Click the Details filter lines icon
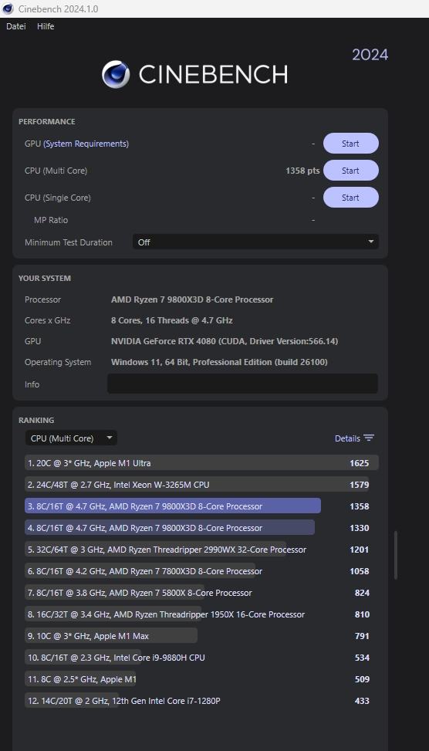Image resolution: width=429 pixels, height=751 pixels. pos(369,438)
